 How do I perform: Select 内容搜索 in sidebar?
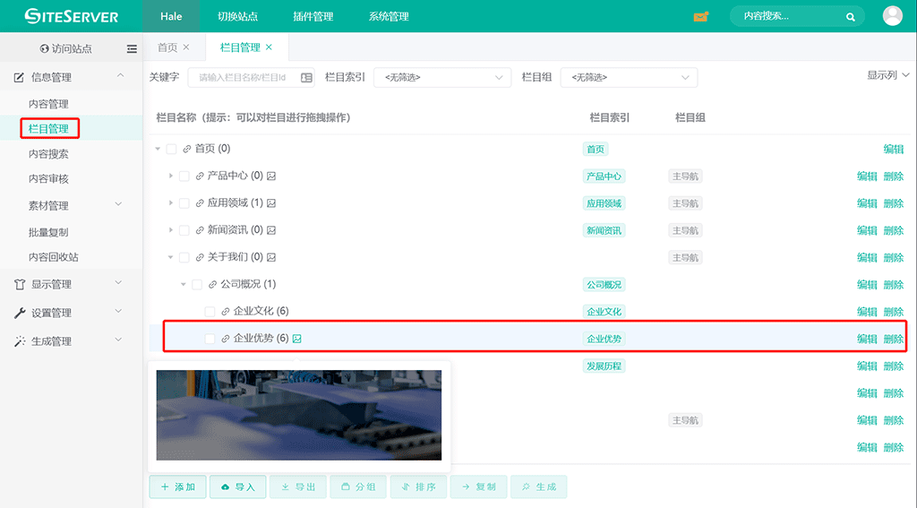48,154
